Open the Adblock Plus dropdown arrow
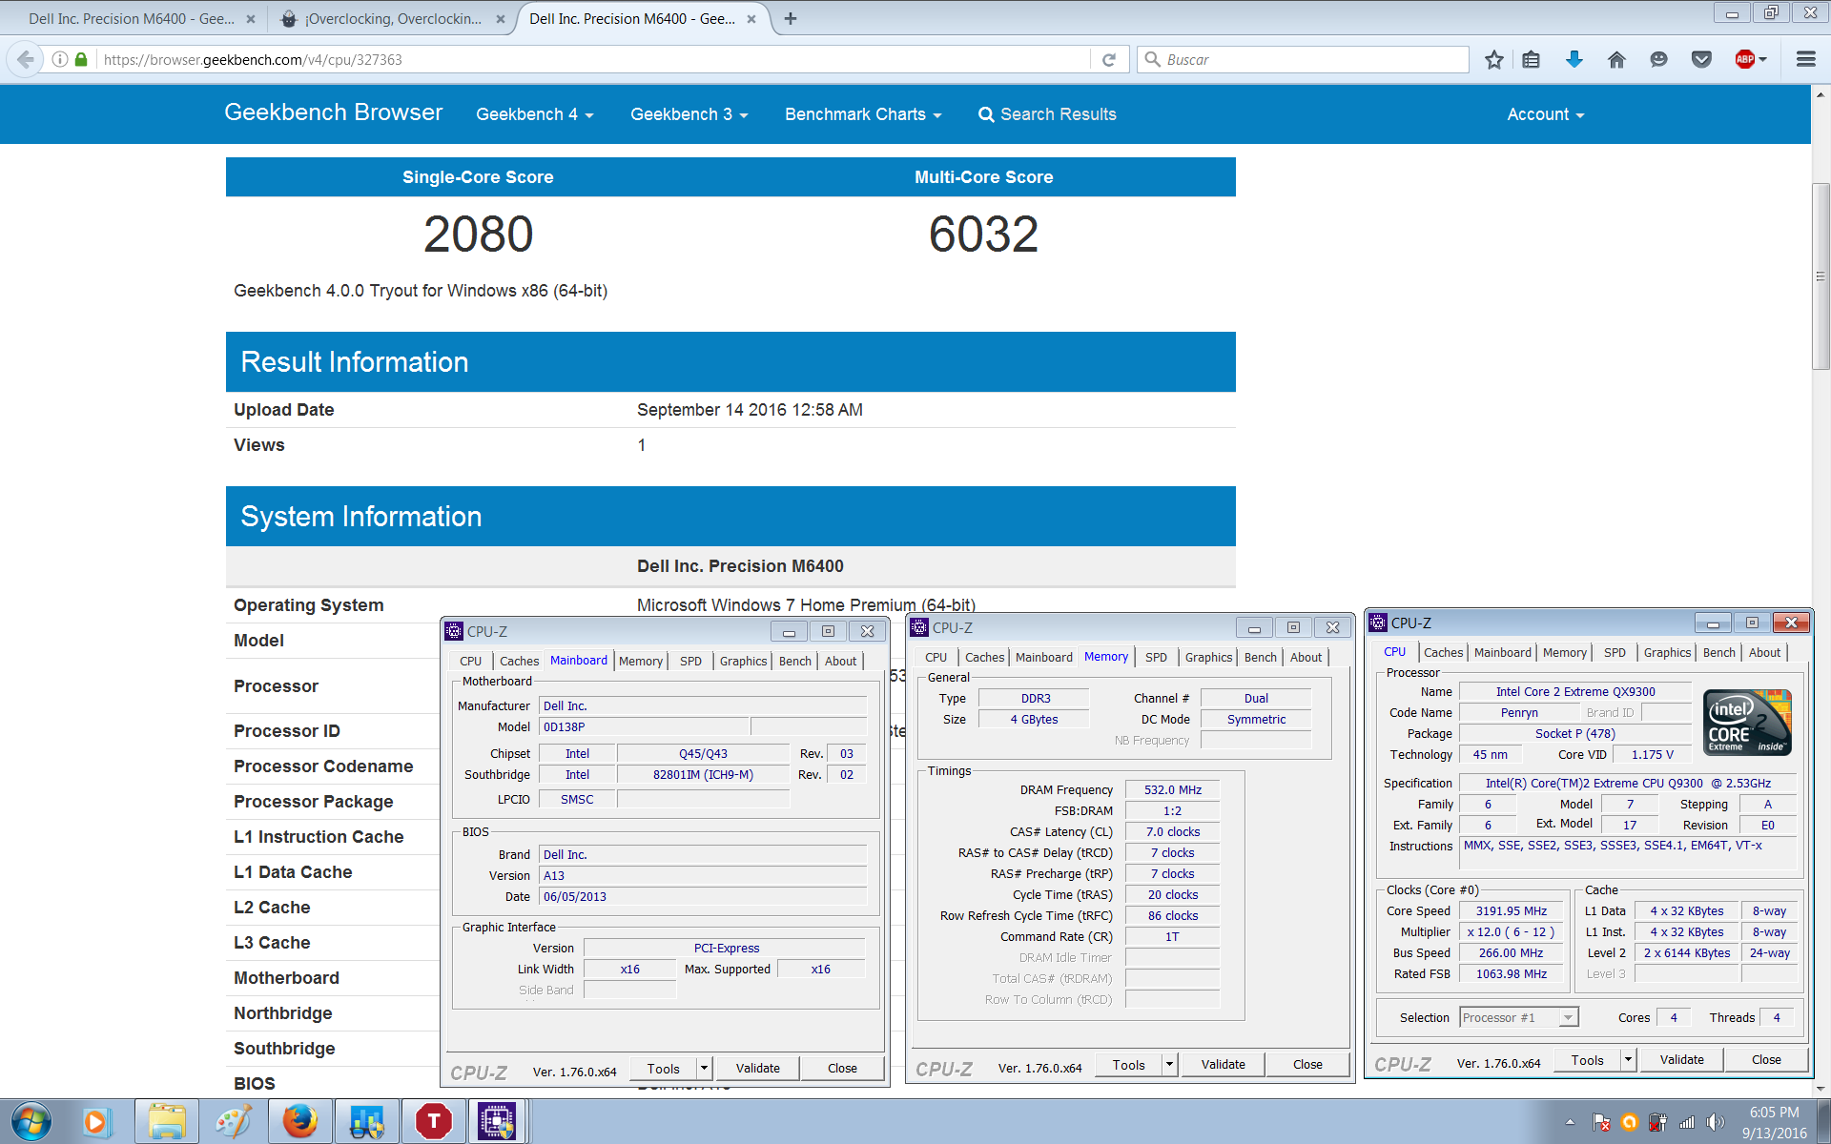The width and height of the screenshot is (1831, 1144). click(1763, 60)
